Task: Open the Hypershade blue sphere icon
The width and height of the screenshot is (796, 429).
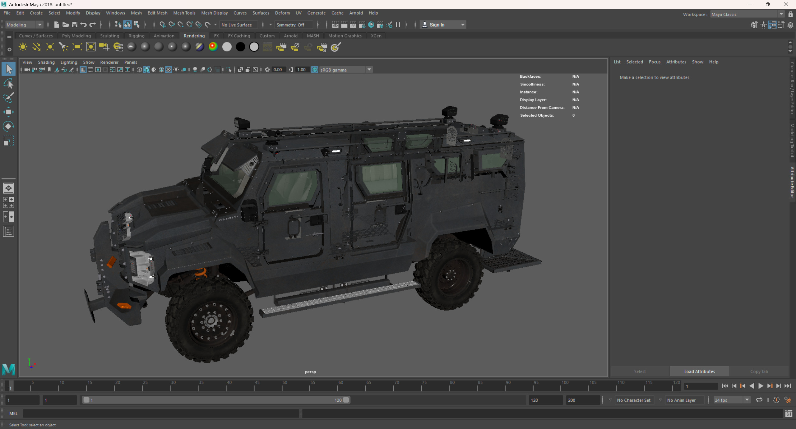Action: (x=371, y=25)
